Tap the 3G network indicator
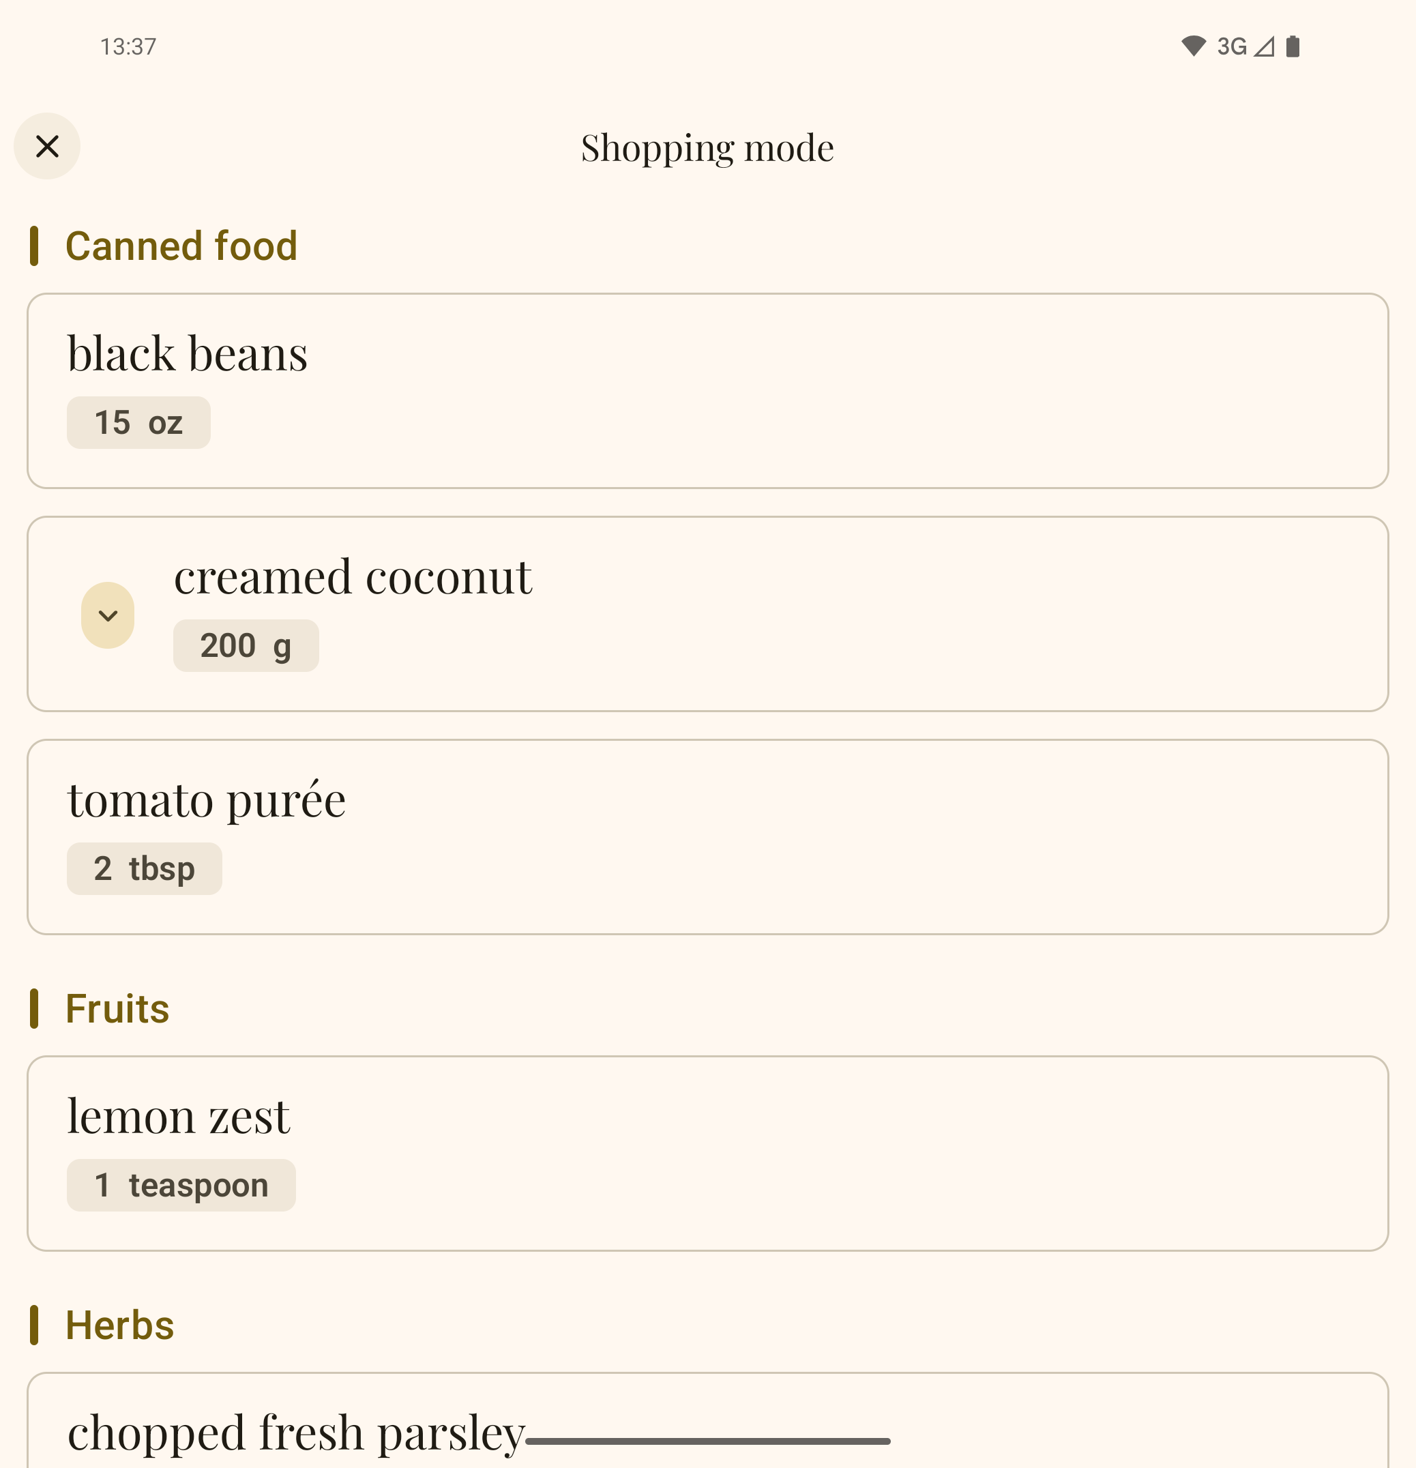Viewport: 1416px width, 1468px height. [x=1232, y=46]
